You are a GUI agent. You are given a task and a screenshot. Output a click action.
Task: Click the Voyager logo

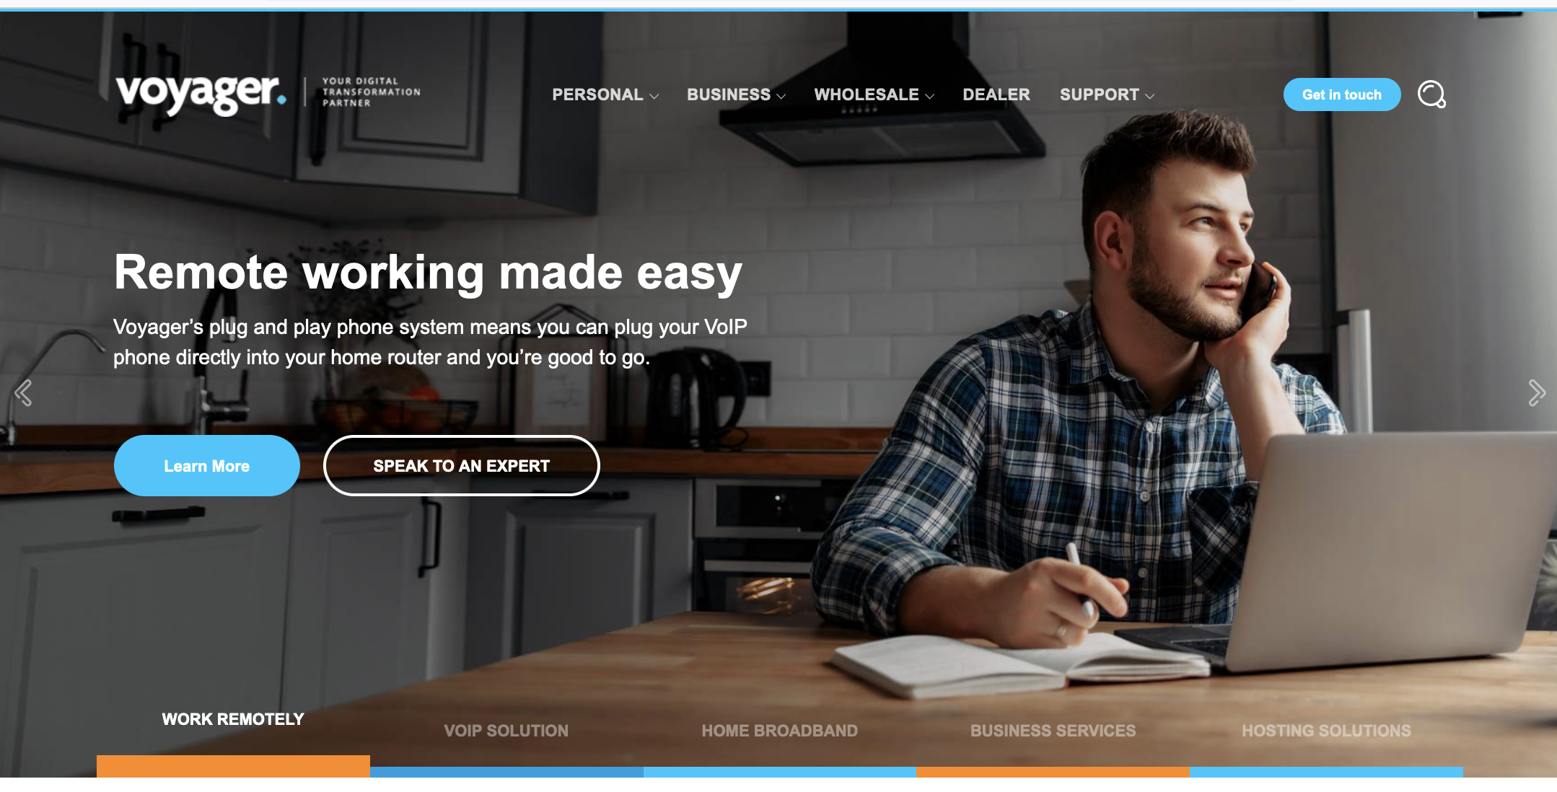pos(201,94)
